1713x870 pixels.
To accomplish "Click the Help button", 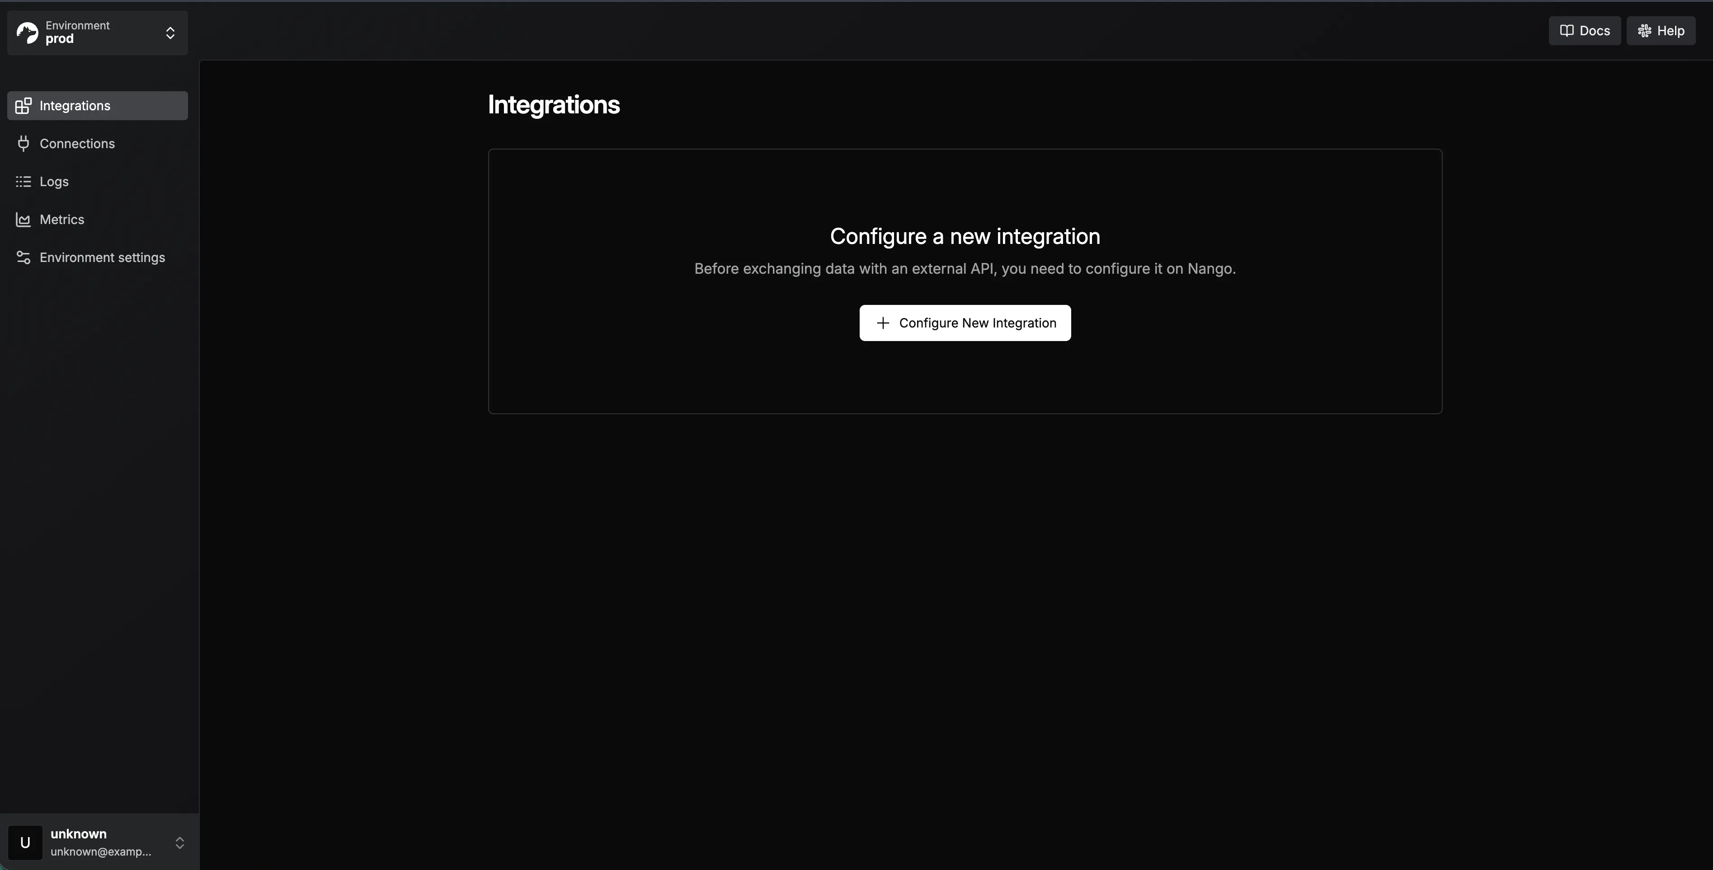I will coord(1661,31).
